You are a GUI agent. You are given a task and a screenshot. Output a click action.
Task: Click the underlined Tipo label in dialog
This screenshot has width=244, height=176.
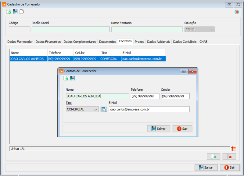(x=69, y=103)
